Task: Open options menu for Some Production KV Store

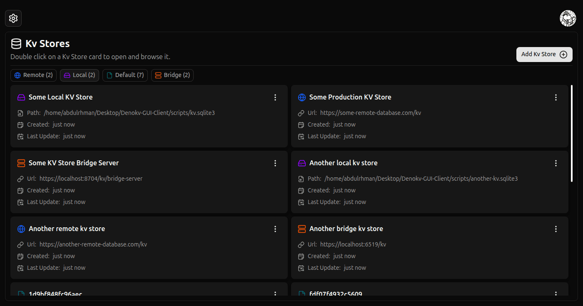Action: click(x=556, y=97)
